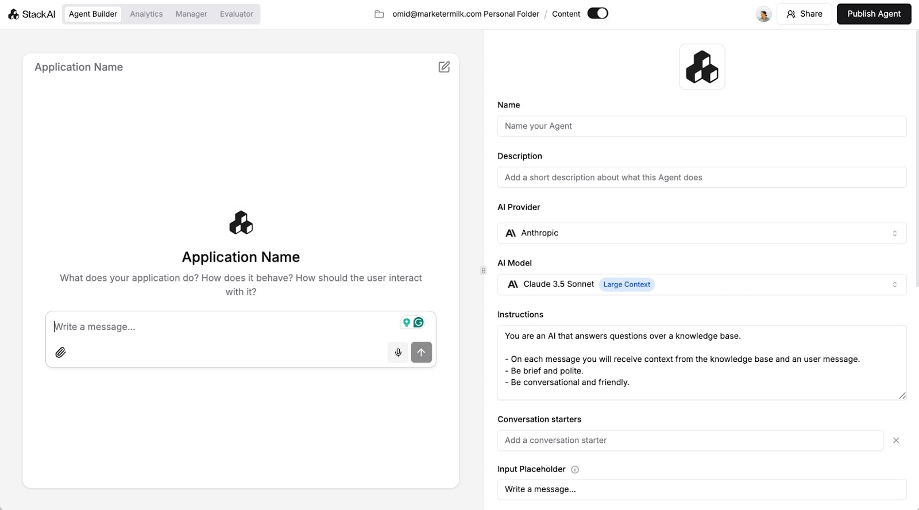This screenshot has height=510, width=919.
Task: Click the Publish Agent button
Action: click(874, 14)
